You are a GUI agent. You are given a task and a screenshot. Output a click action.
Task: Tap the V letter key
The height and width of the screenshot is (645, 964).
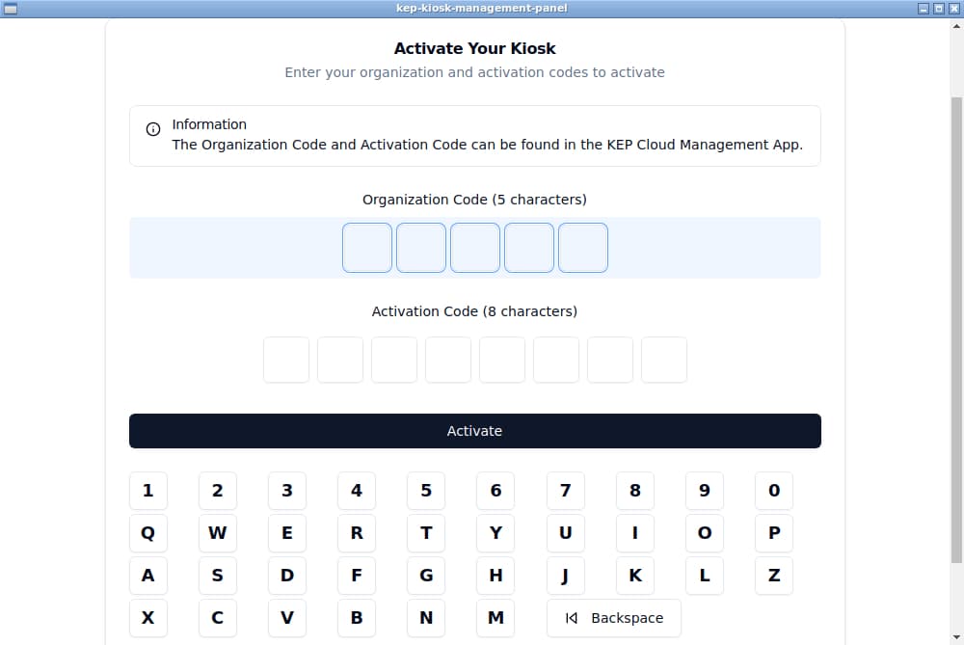pyautogui.click(x=287, y=618)
